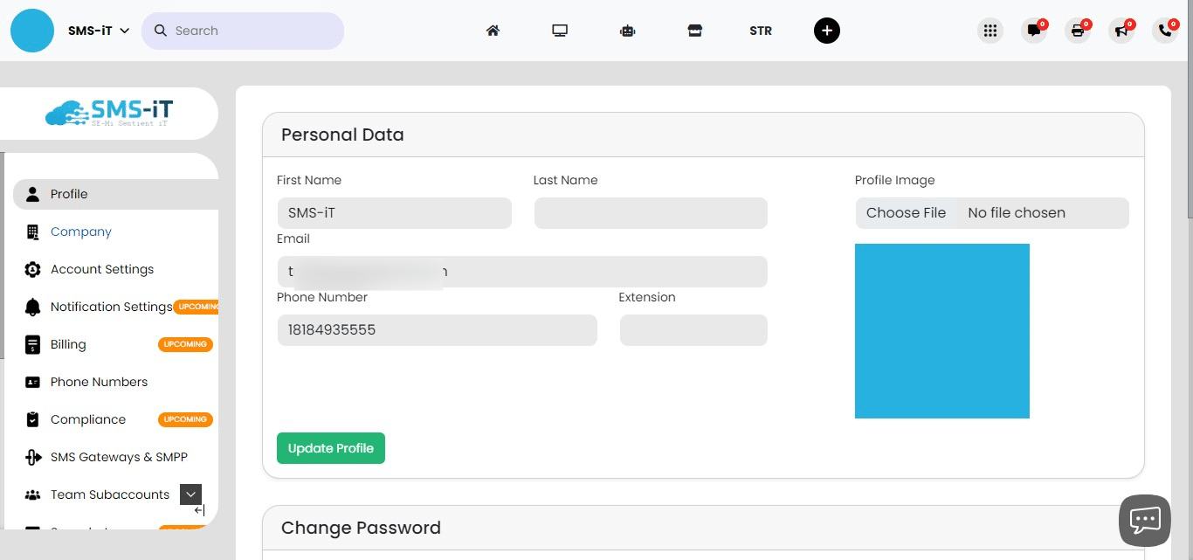1193x560 pixels.
Task: Open chat messages notification icon
Action: [x=1034, y=31]
